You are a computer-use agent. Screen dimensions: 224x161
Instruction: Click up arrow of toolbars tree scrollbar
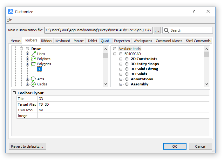[105, 49]
